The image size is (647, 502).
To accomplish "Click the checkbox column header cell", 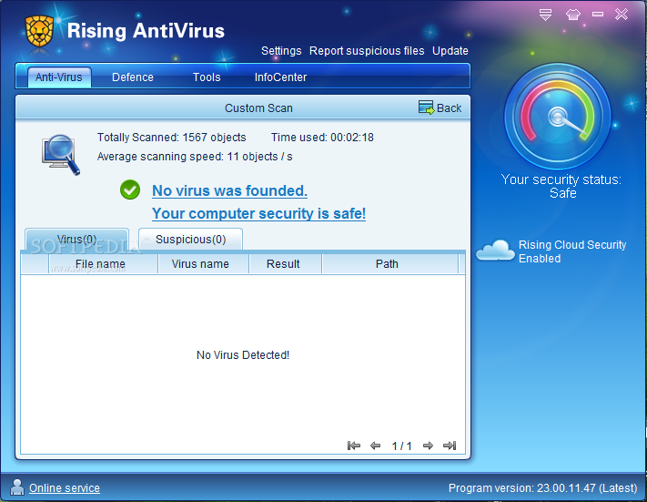I will (35, 264).
